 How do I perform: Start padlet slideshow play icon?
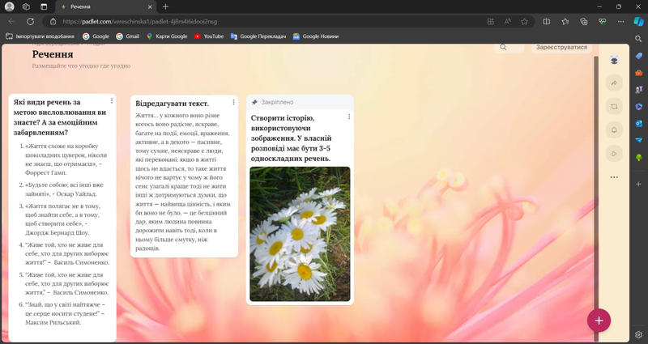pyautogui.click(x=614, y=154)
